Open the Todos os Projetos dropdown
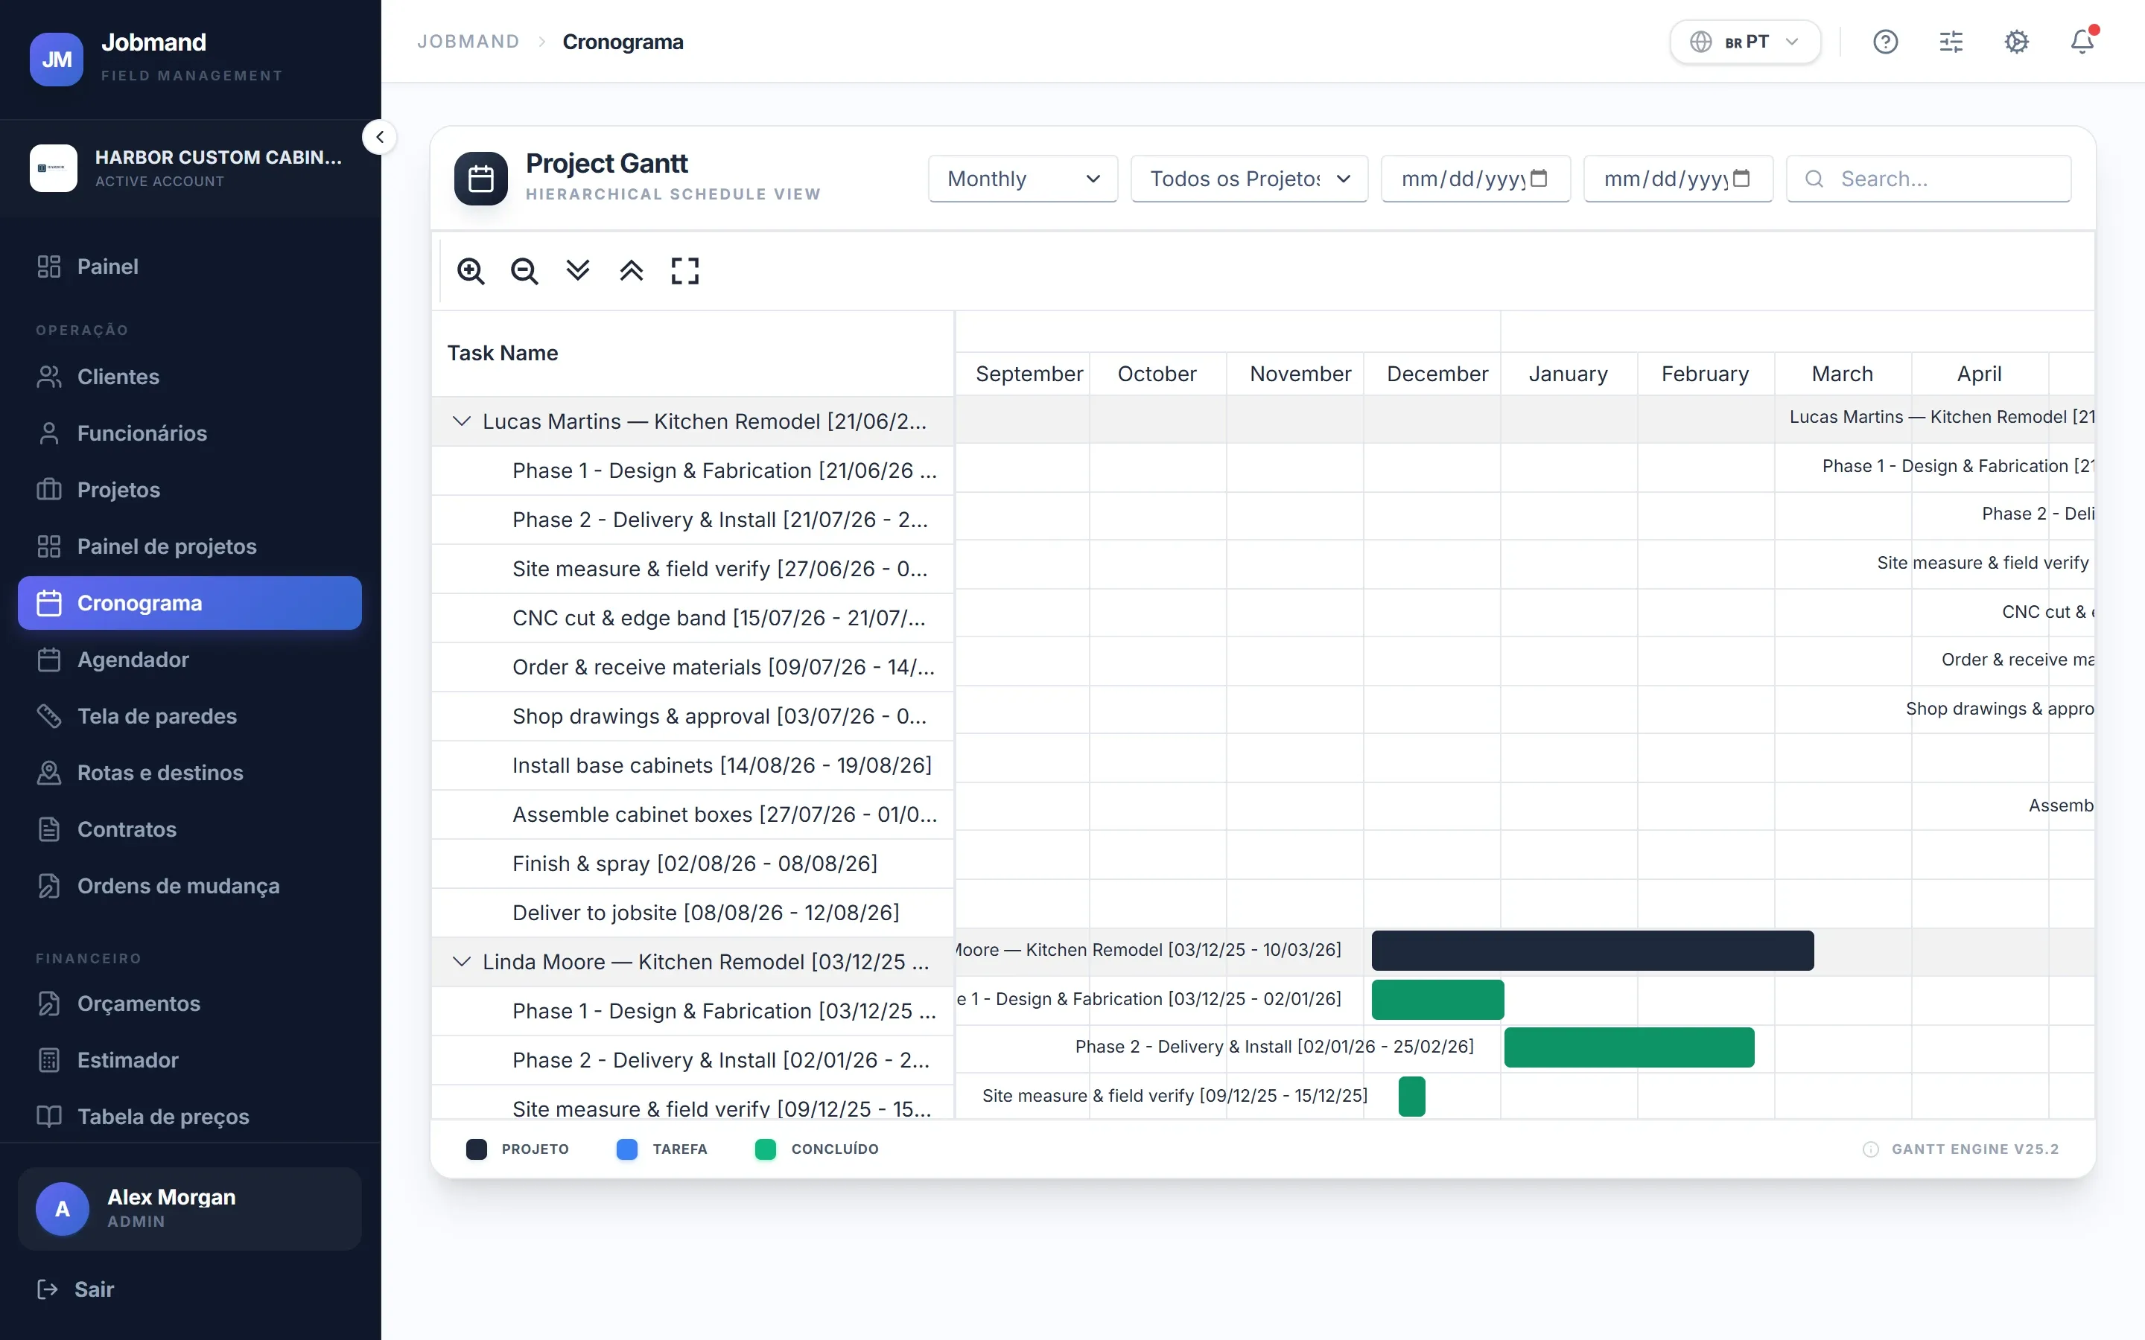 [1249, 178]
